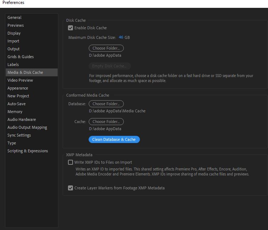Click Choose Folder button for Database

coord(106,104)
